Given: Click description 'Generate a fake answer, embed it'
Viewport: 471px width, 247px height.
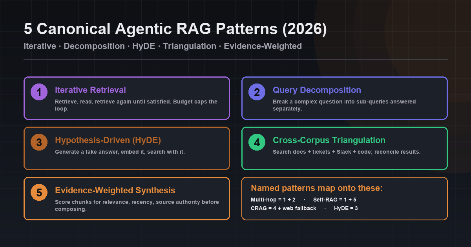Looking at the screenshot, I should [120, 152].
